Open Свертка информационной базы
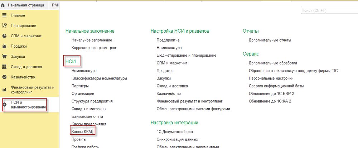This screenshot has height=148, width=358. pyautogui.click(x=276, y=86)
